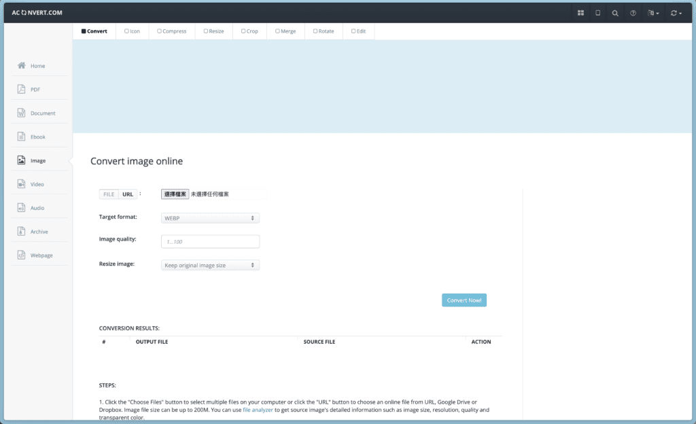Switch the source to FILE
The width and height of the screenshot is (696, 424).
(109, 194)
